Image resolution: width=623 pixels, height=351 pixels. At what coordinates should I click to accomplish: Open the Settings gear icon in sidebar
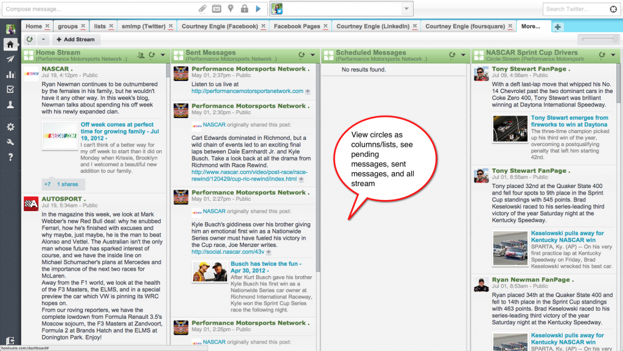[10, 127]
